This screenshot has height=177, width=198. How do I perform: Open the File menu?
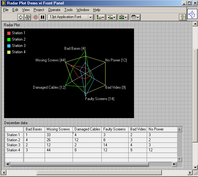click(x=6, y=10)
